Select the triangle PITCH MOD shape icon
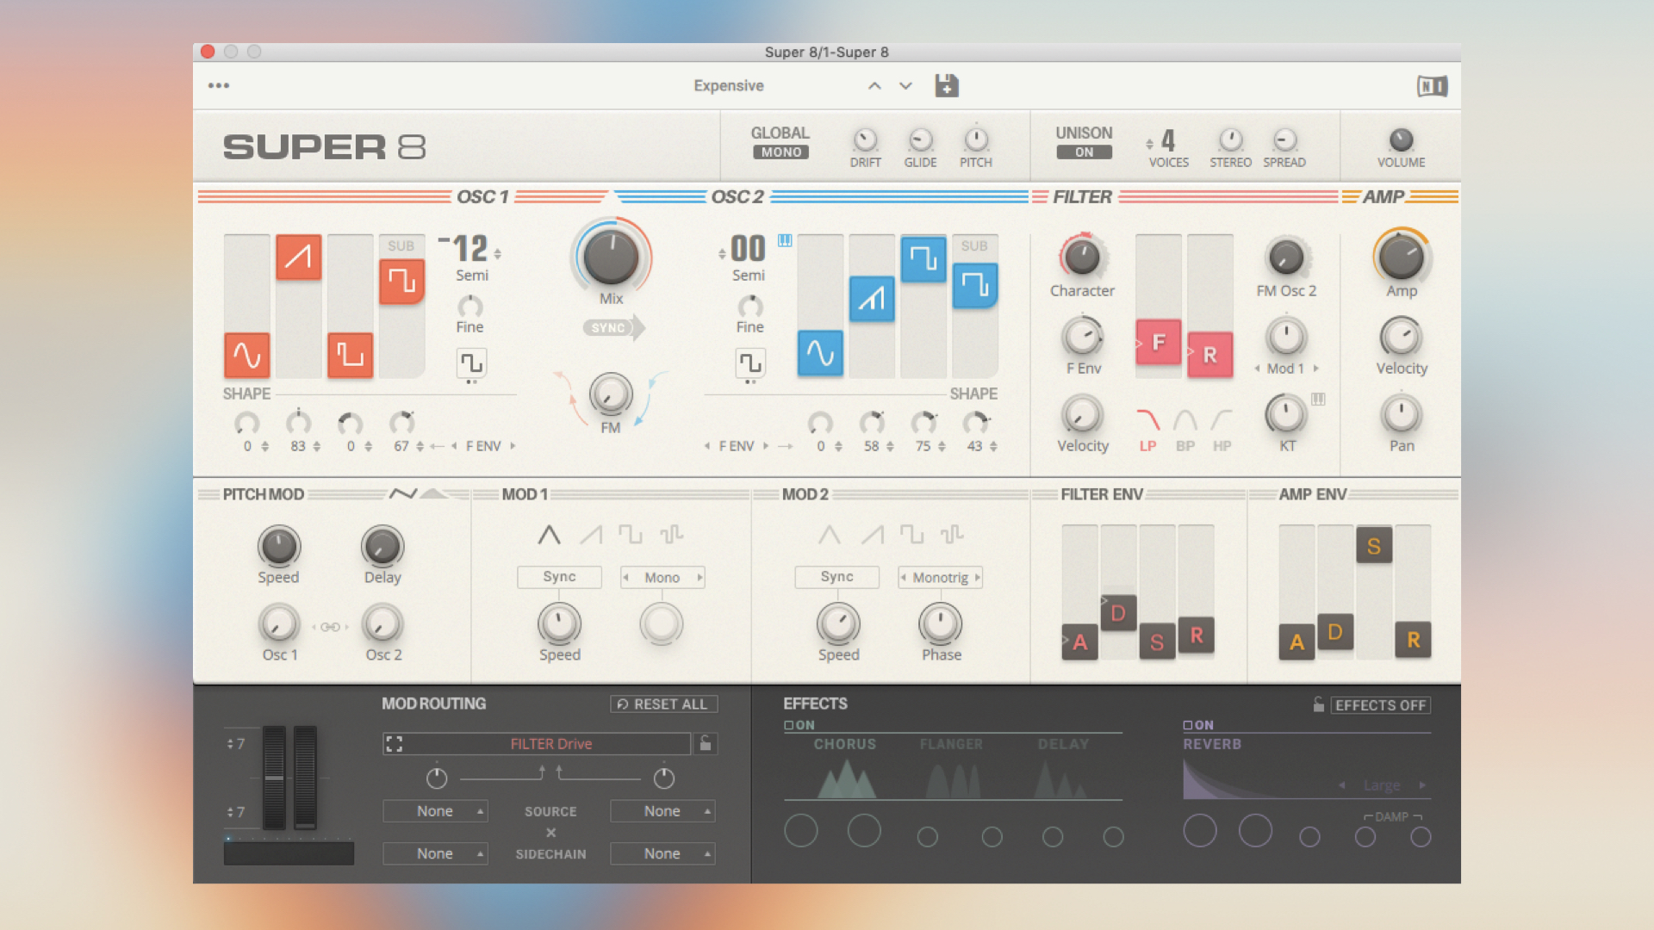The image size is (1654, 930). coord(435,493)
